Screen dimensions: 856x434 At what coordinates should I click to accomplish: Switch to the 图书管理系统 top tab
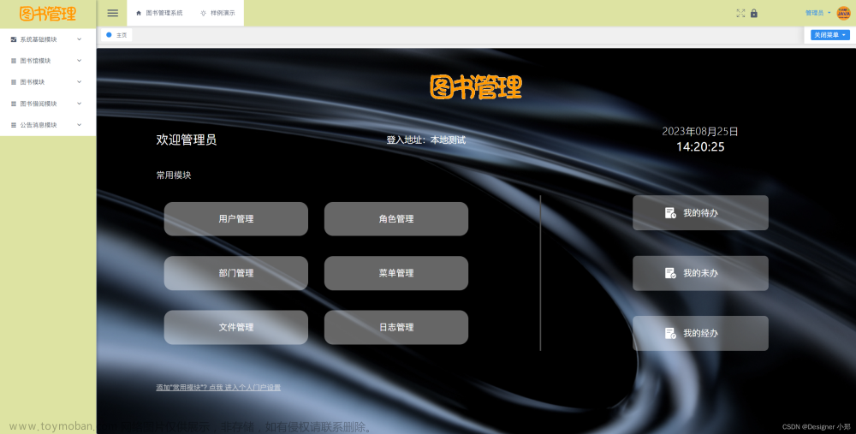[x=159, y=13]
